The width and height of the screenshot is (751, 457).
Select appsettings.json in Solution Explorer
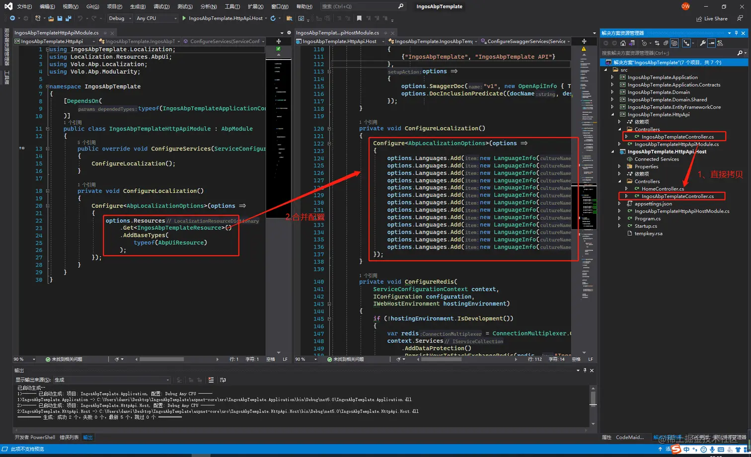pyautogui.click(x=653, y=204)
